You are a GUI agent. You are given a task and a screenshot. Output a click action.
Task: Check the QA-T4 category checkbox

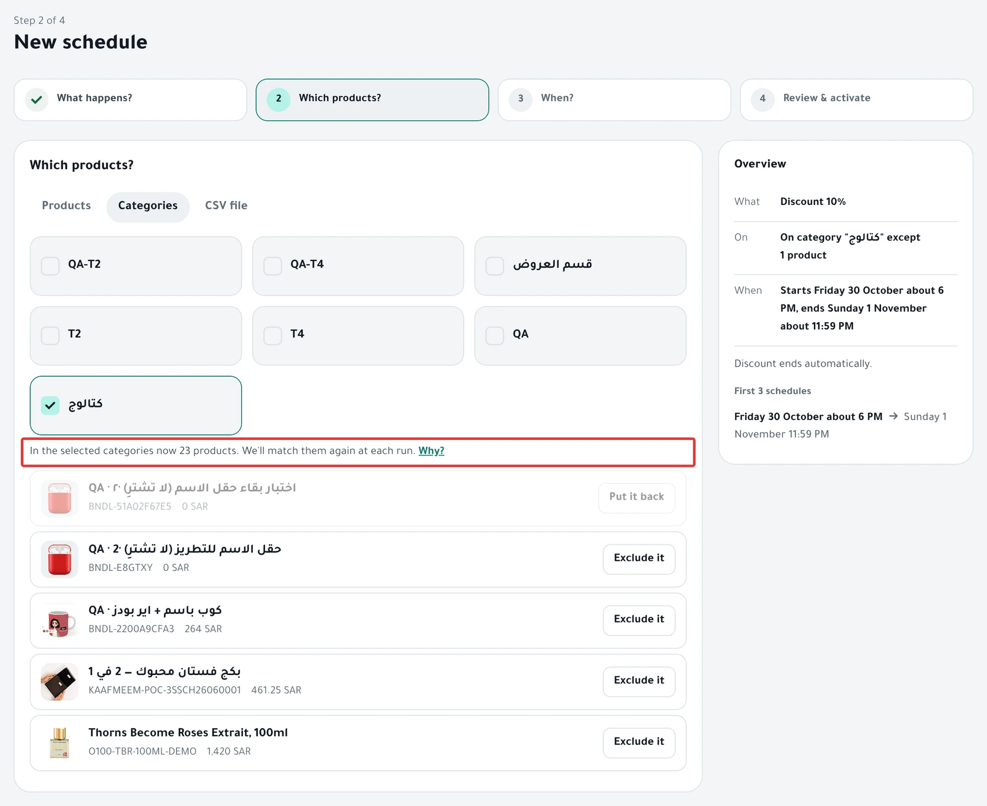point(273,266)
